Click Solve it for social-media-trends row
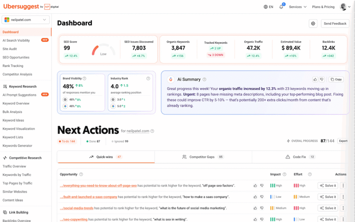 coord(328,208)
